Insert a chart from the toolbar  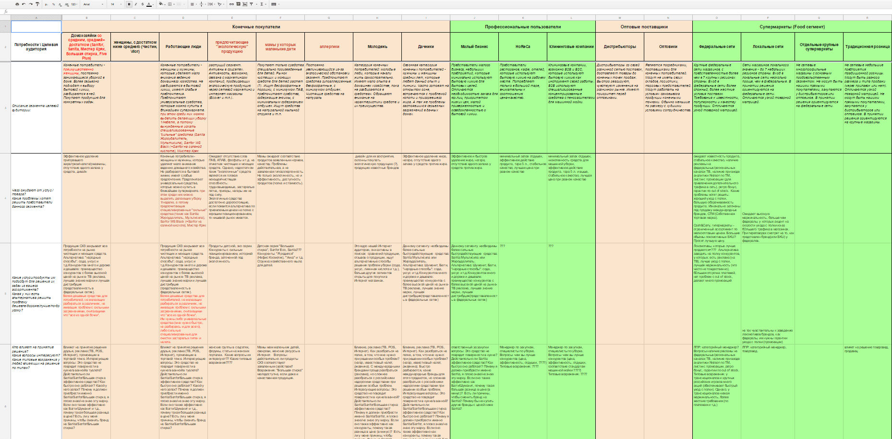[x=245, y=4]
